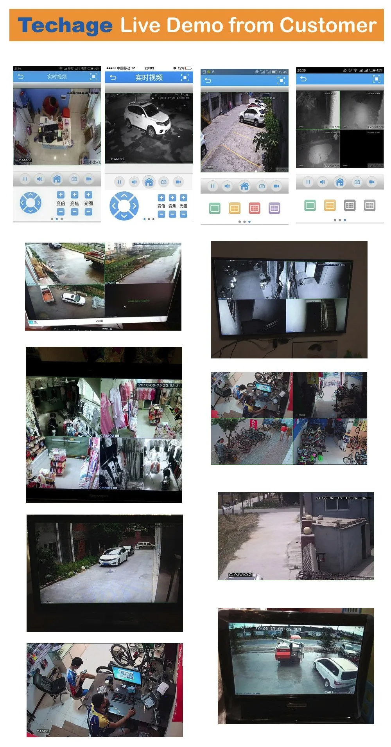Screen dimensions: 391x747
Task: Go back using the arrow on the 20:39 phone
Action: pos(303,79)
